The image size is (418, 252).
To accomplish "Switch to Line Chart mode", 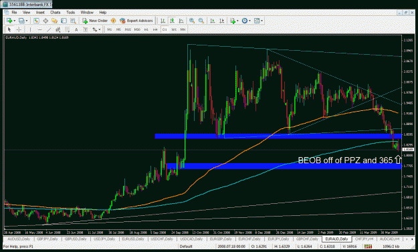I will click(x=181, y=21).
